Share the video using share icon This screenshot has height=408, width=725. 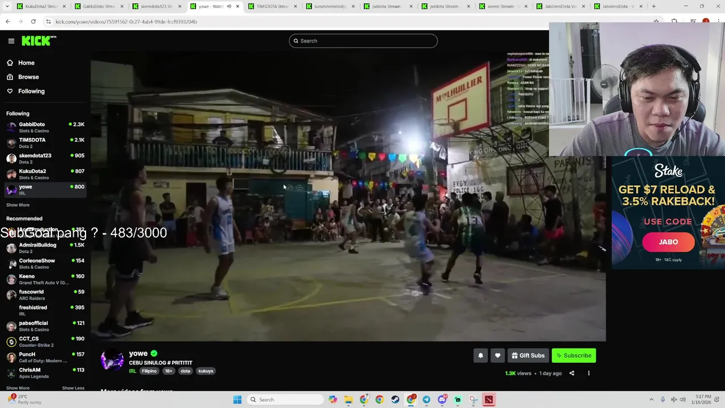coord(572,373)
